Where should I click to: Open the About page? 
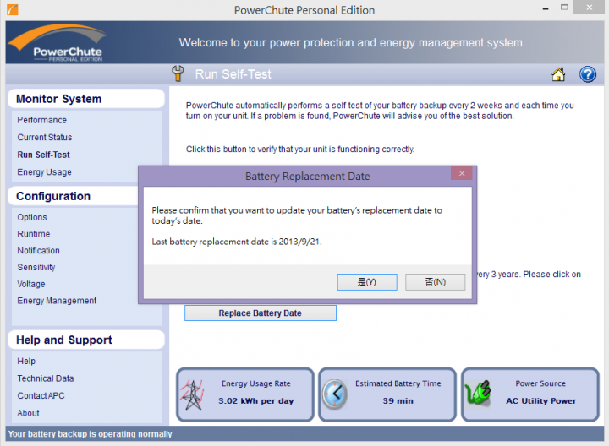28,413
